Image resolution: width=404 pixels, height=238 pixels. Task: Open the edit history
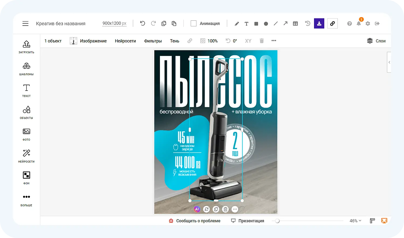307,23
